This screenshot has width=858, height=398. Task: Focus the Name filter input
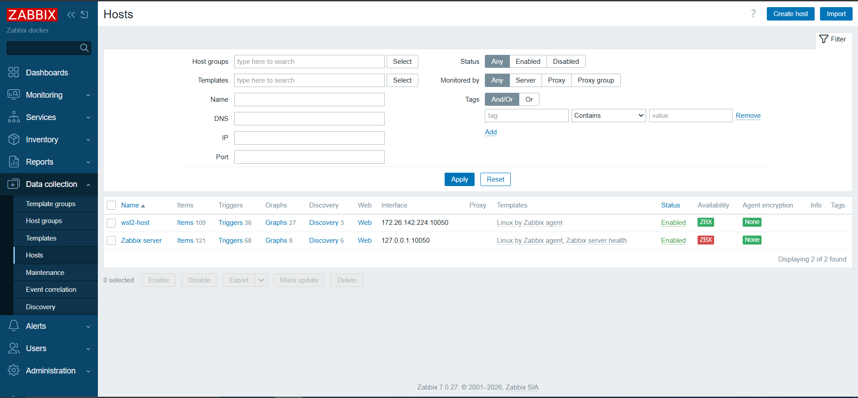(309, 99)
